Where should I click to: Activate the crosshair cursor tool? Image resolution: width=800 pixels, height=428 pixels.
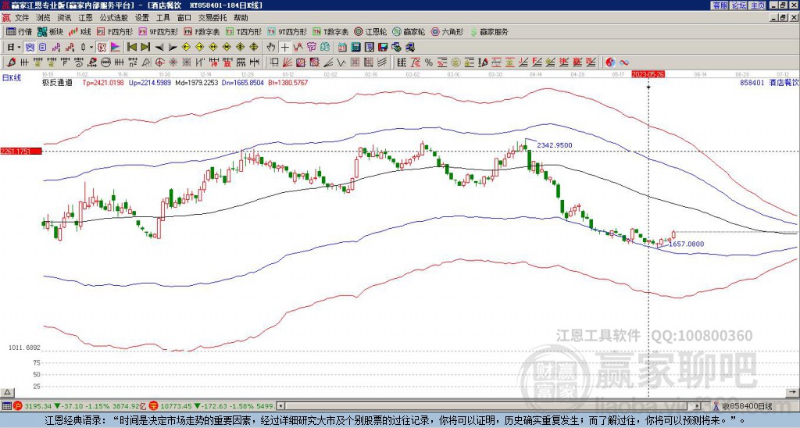(284, 47)
